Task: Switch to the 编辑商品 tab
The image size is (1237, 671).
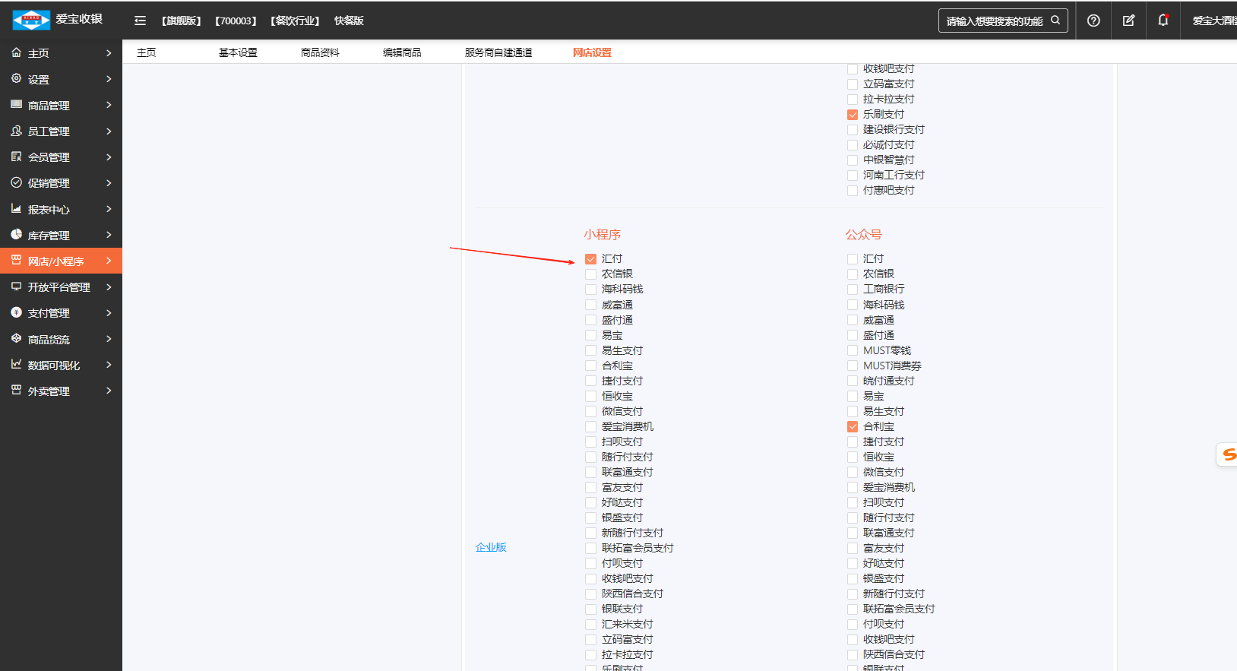Action: (402, 52)
